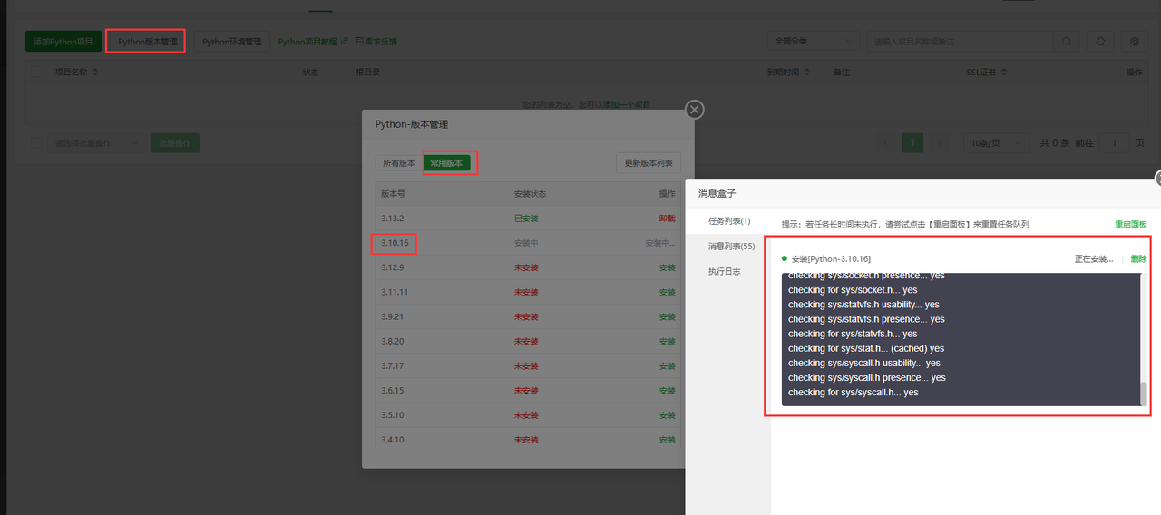This screenshot has width=1161, height=515.
Task: Delete the Python-3.10.16 install task
Action: click(x=1138, y=258)
